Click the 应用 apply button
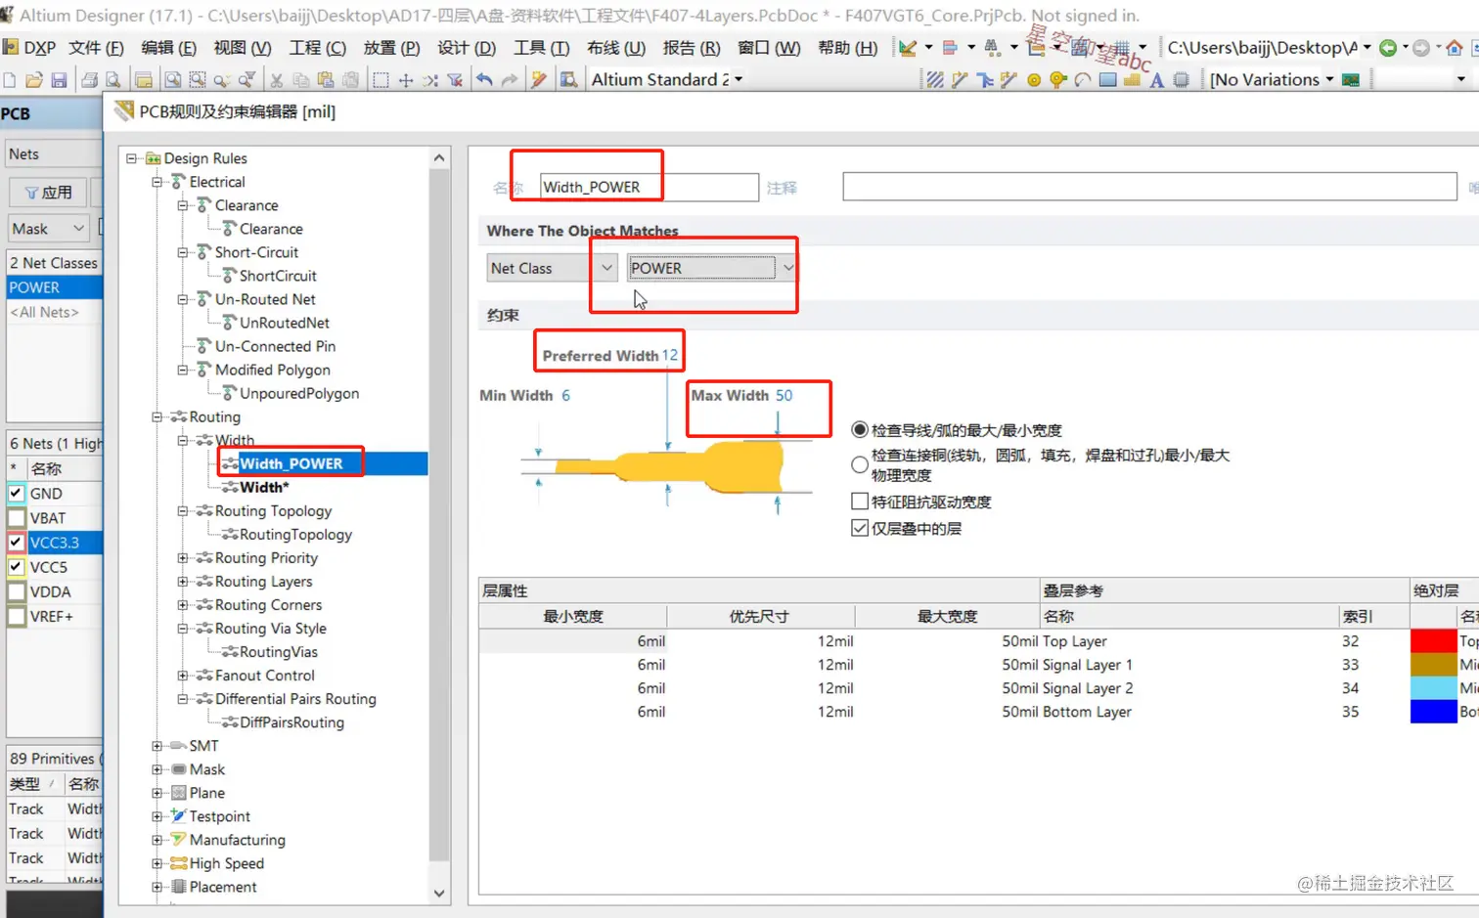The height and width of the screenshot is (918, 1479). tap(48, 193)
